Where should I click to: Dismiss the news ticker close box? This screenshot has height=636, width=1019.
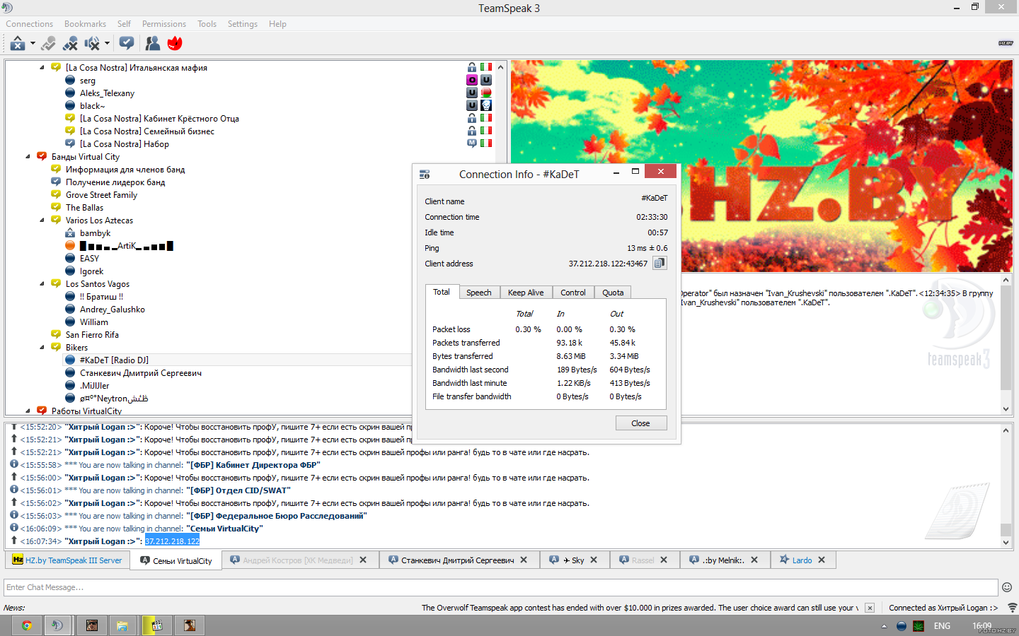click(x=870, y=608)
